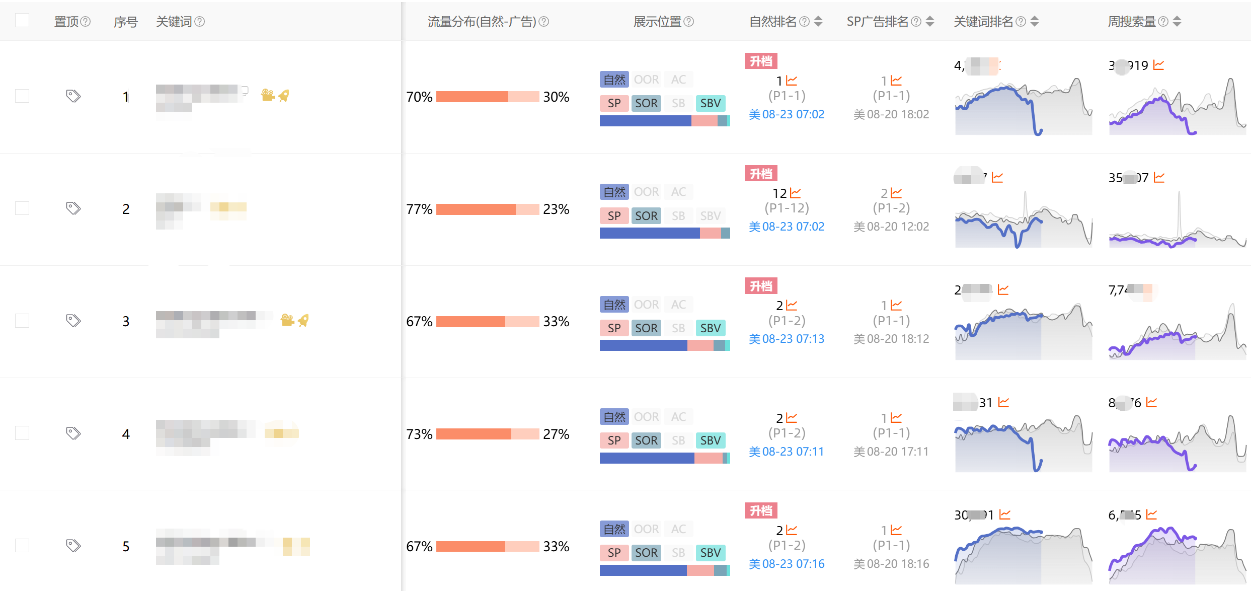Open SP ad rank trend chart in row 3
Image resolution: width=1251 pixels, height=591 pixels.
[x=896, y=306]
